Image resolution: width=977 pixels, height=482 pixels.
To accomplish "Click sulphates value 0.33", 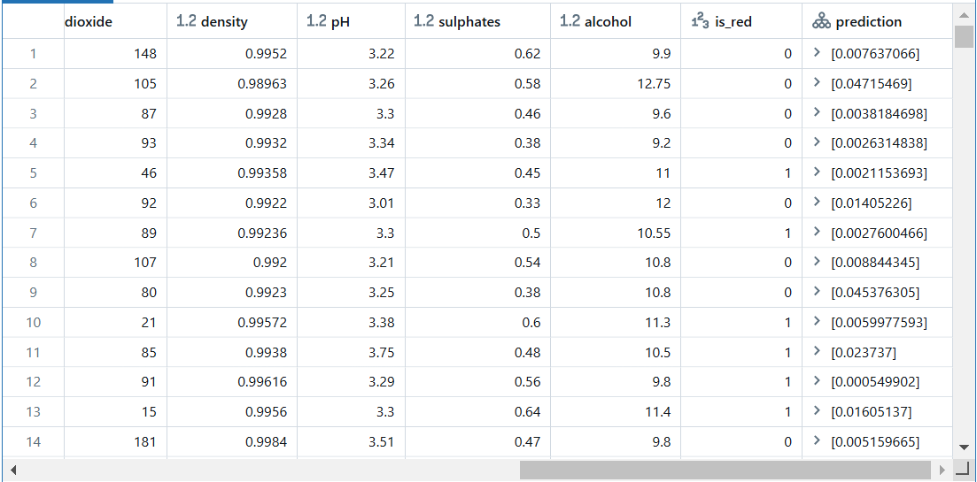I will [x=527, y=203].
